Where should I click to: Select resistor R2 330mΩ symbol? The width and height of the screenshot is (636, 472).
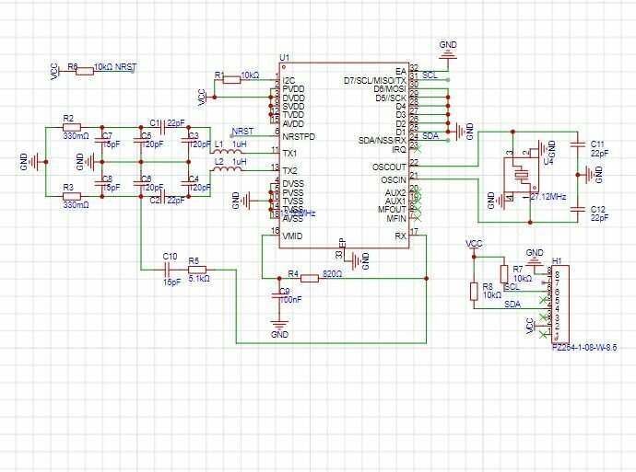pyautogui.click(x=72, y=127)
